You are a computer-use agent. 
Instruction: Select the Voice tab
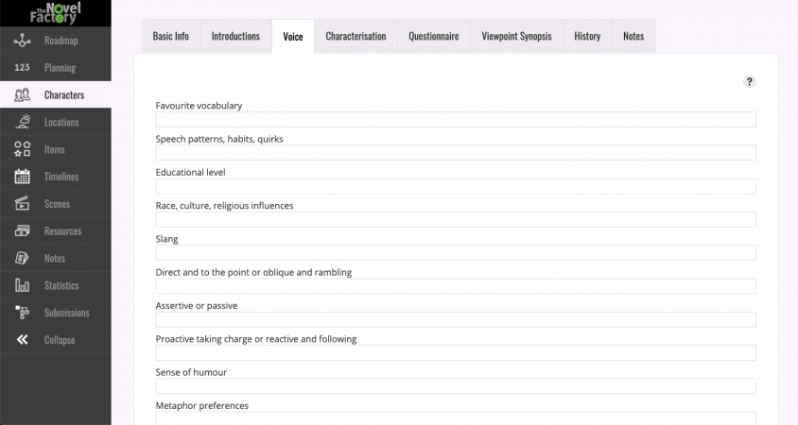[x=293, y=36]
